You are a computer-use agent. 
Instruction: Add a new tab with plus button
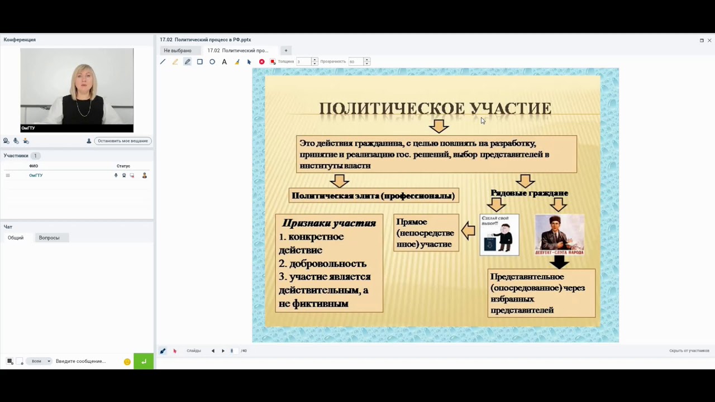(x=286, y=50)
